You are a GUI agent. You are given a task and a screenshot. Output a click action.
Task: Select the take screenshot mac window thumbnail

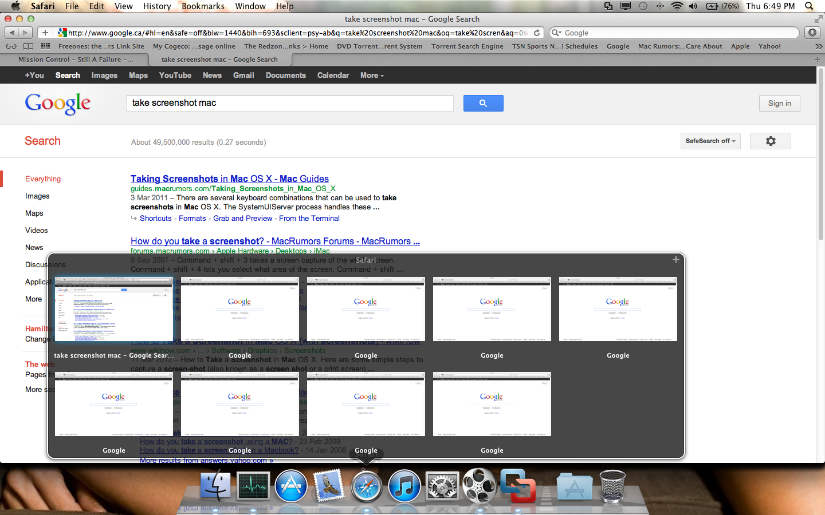point(114,310)
